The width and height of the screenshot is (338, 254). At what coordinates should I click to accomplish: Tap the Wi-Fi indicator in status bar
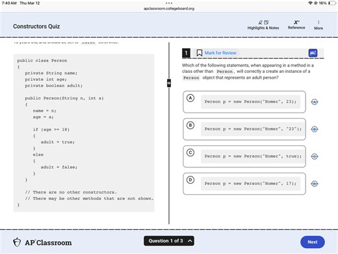pyautogui.click(x=310, y=3)
